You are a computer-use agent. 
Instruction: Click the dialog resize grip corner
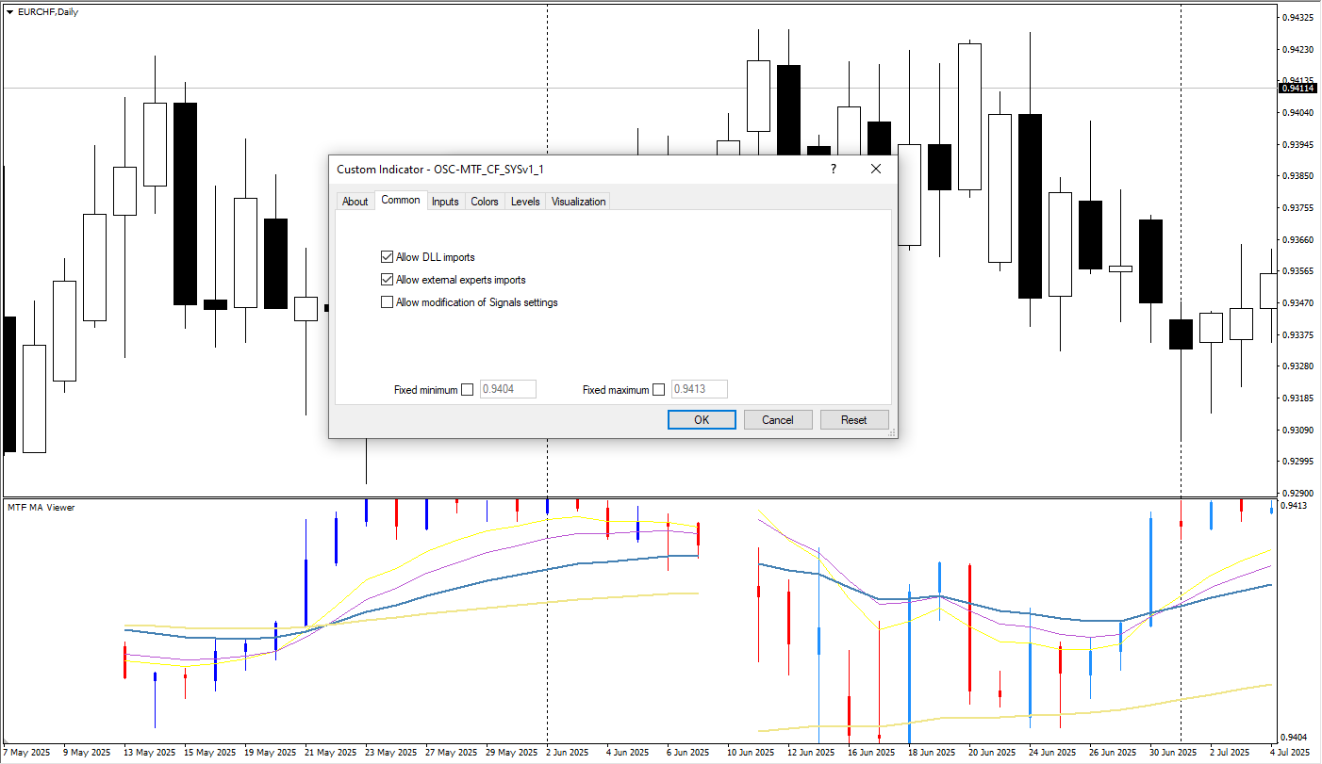tap(891, 431)
